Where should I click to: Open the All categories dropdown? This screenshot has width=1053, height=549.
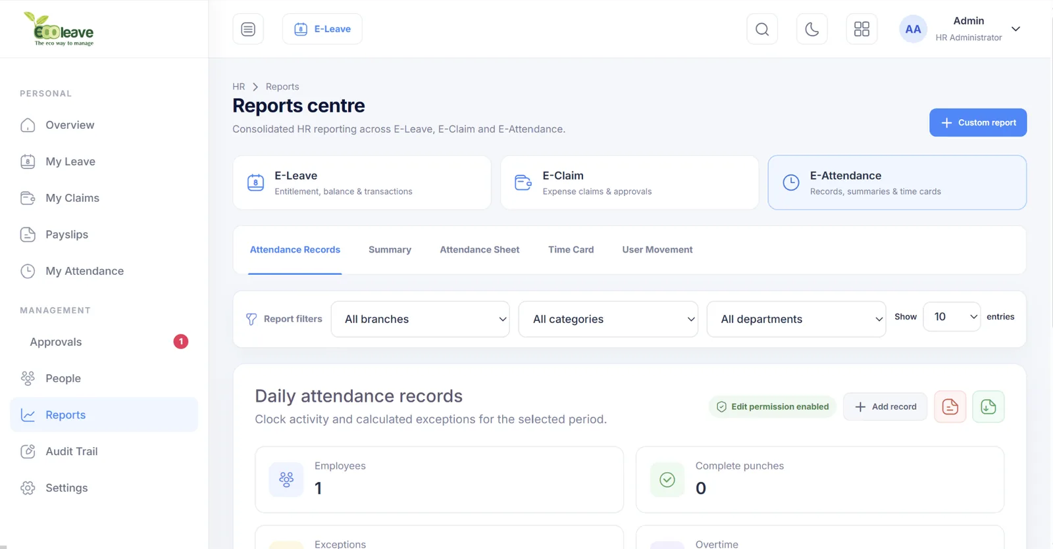pos(608,320)
